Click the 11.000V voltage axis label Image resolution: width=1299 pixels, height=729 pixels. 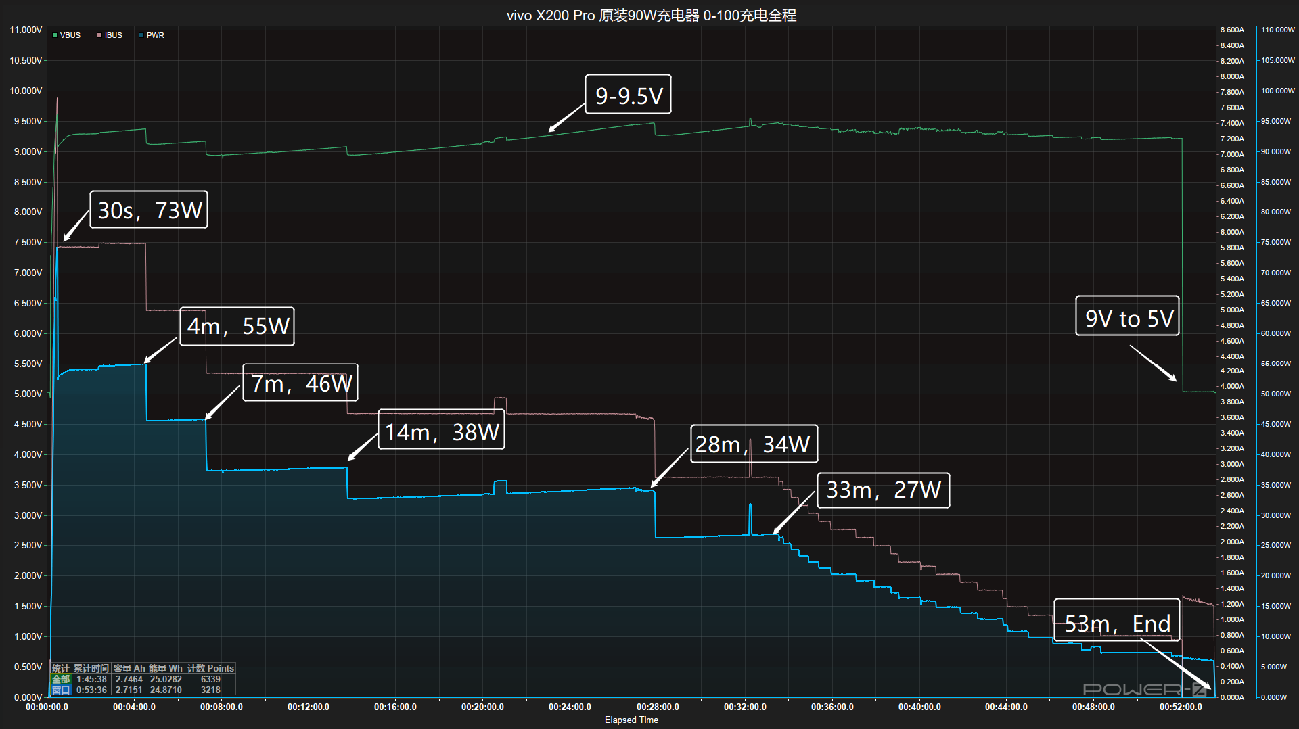pos(26,30)
